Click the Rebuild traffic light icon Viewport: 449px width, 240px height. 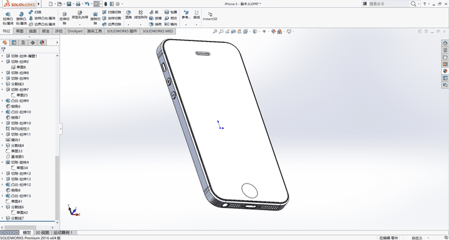105,4
